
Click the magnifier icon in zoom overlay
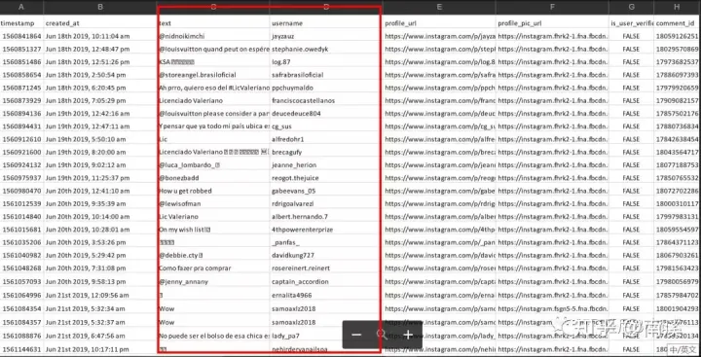click(382, 335)
